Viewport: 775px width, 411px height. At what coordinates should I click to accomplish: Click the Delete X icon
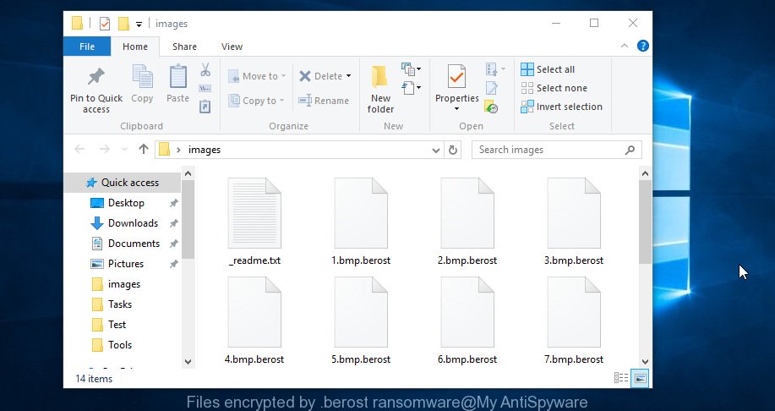click(x=305, y=76)
